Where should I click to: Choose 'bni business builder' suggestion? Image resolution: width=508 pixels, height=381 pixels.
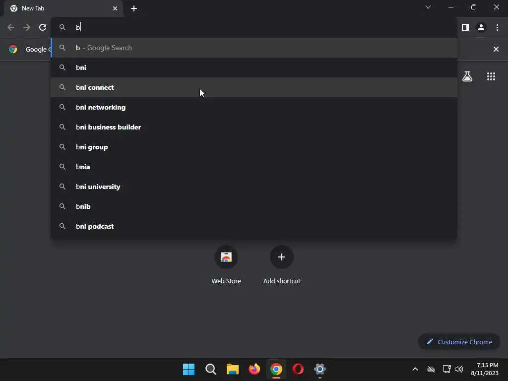click(254, 127)
